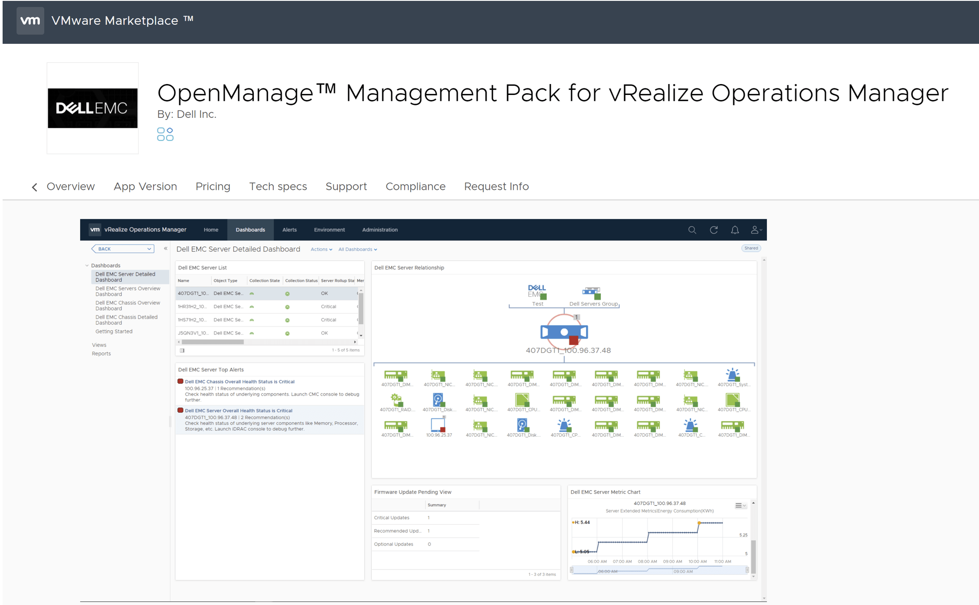Viewport: 979px width, 605px height.
Task: Open Dell EMC Server Overall Health alert
Action: [239, 410]
